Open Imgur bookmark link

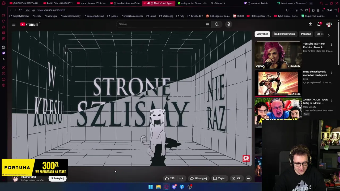tap(313, 16)
